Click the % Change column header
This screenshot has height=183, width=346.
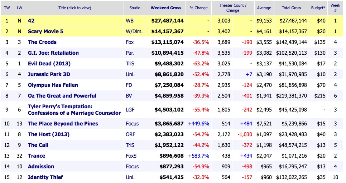(199, 8)
